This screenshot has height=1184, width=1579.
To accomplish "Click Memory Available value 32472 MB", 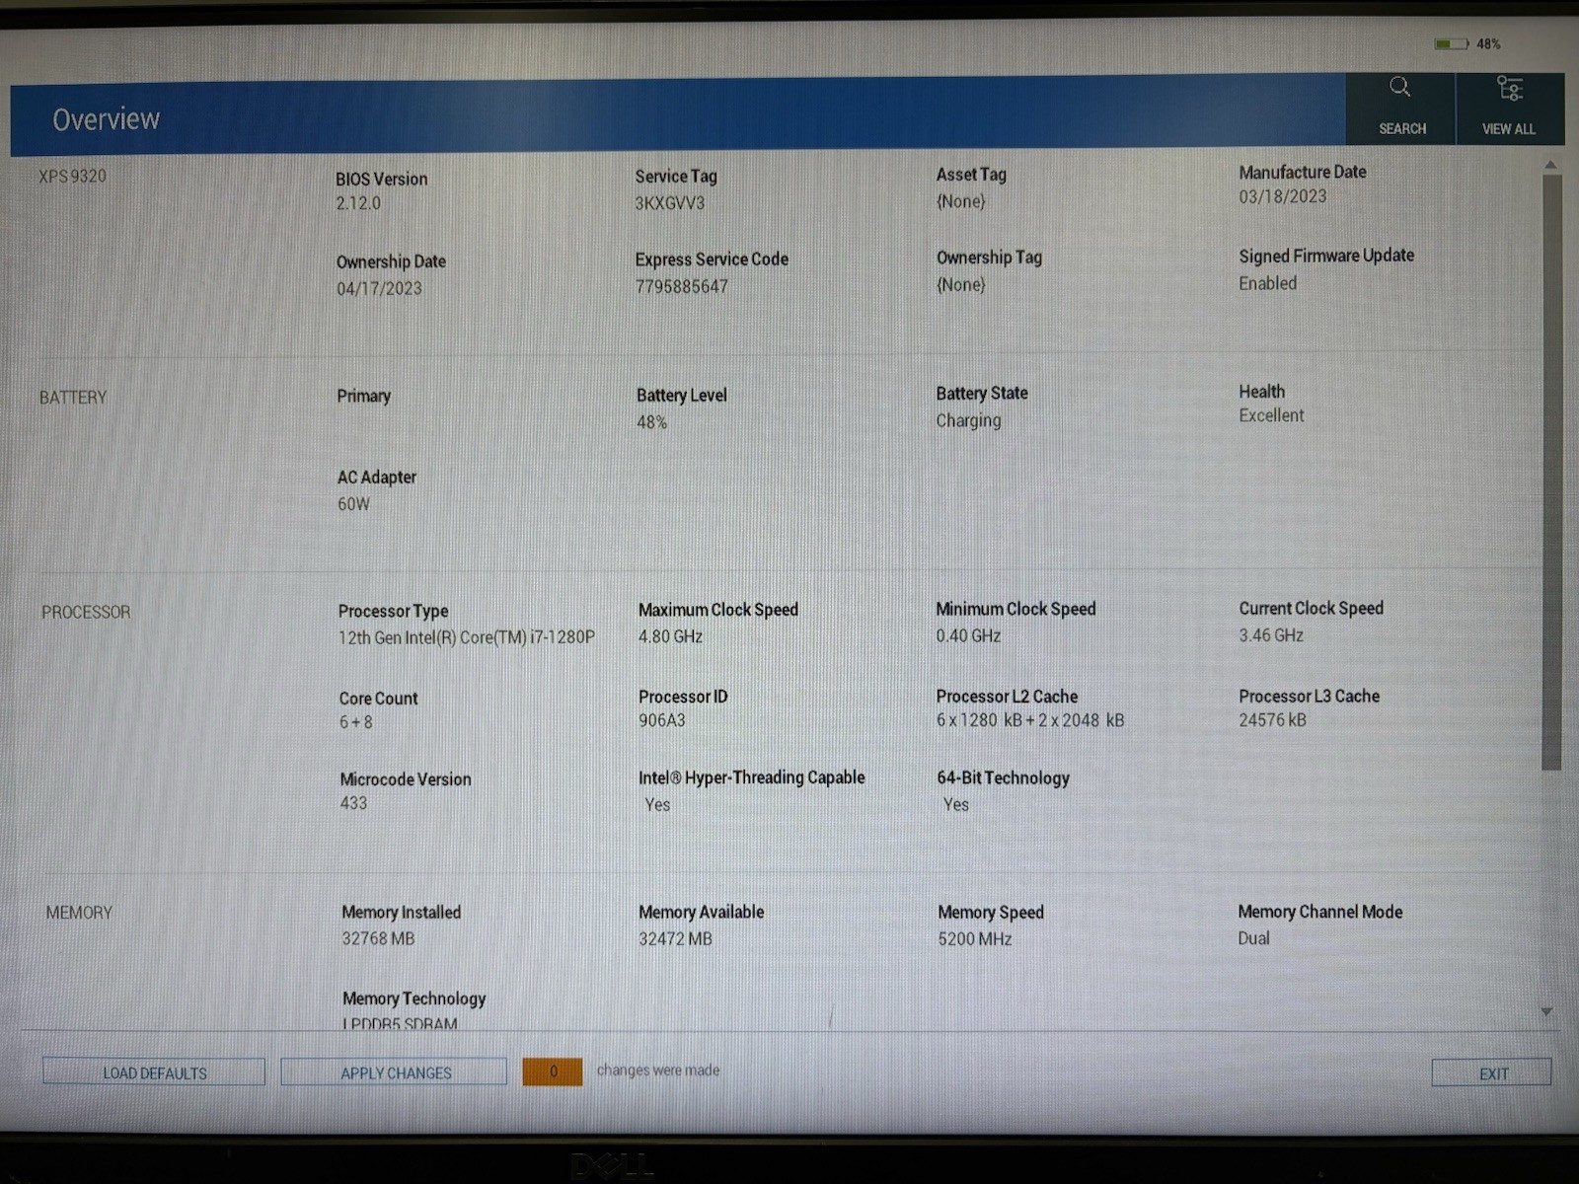I will [675, 939].
